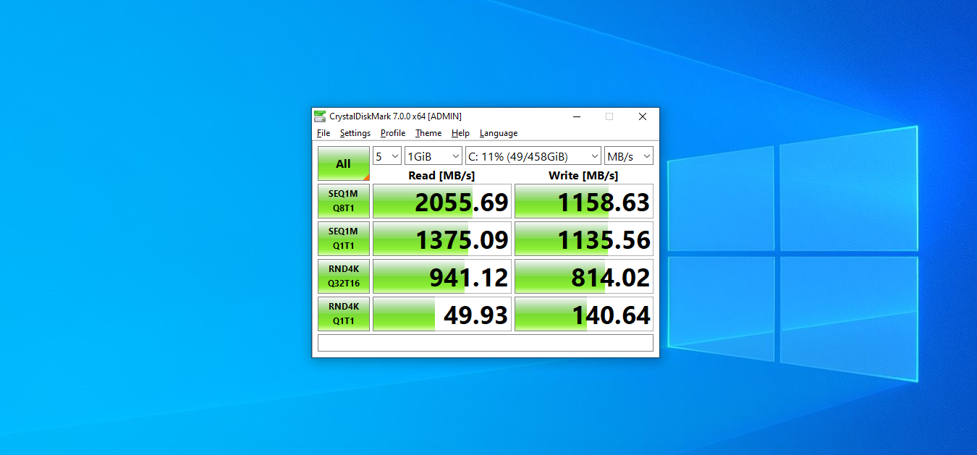Click the 2055.69 read result
The width and height of the screenshot is (977, 455).
(442, 201)
